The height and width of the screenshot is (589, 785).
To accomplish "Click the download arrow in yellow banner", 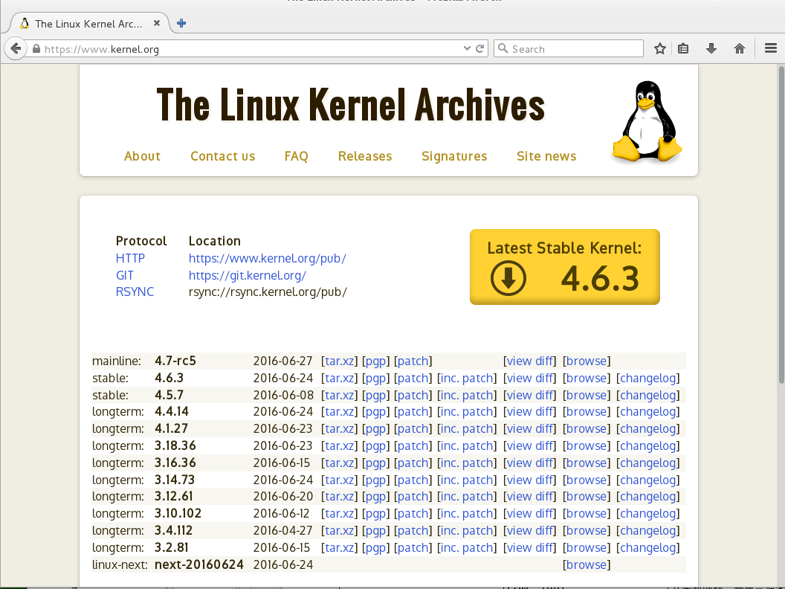I will [508, 278].
